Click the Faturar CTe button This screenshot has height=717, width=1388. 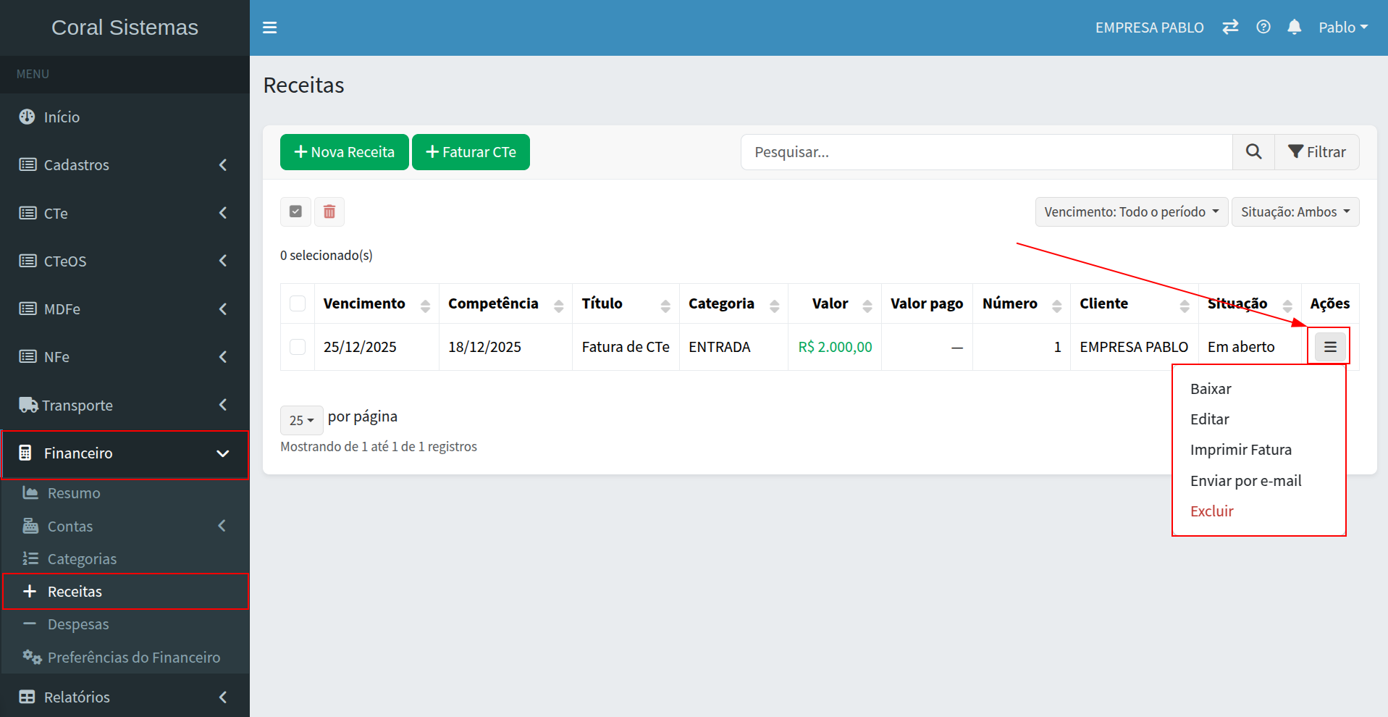coord(471,152)
